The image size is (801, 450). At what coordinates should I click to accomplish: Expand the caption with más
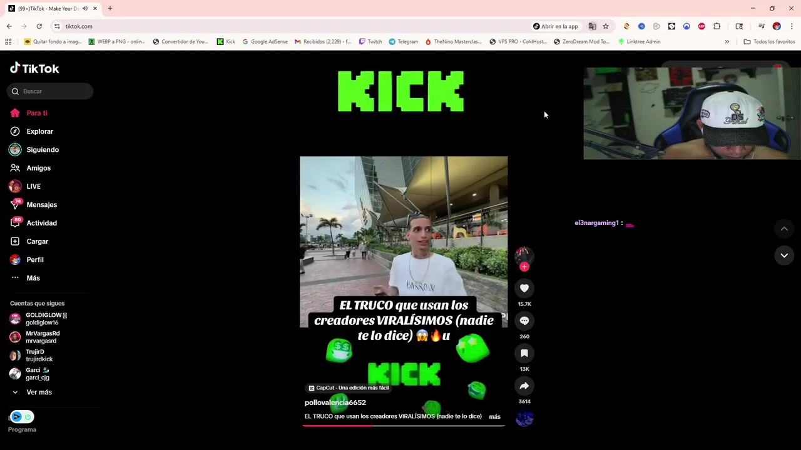(x=494, y=416)
